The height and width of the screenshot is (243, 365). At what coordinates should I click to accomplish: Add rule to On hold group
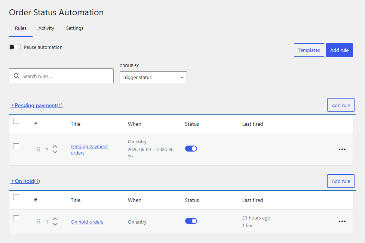[341, 181]
